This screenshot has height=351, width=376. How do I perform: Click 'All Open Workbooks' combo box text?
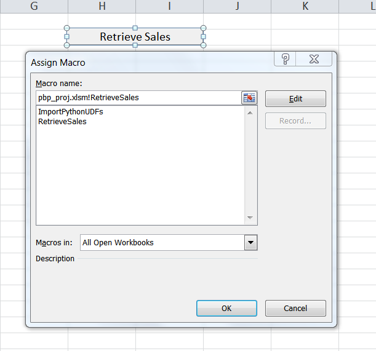coord(118,243)
